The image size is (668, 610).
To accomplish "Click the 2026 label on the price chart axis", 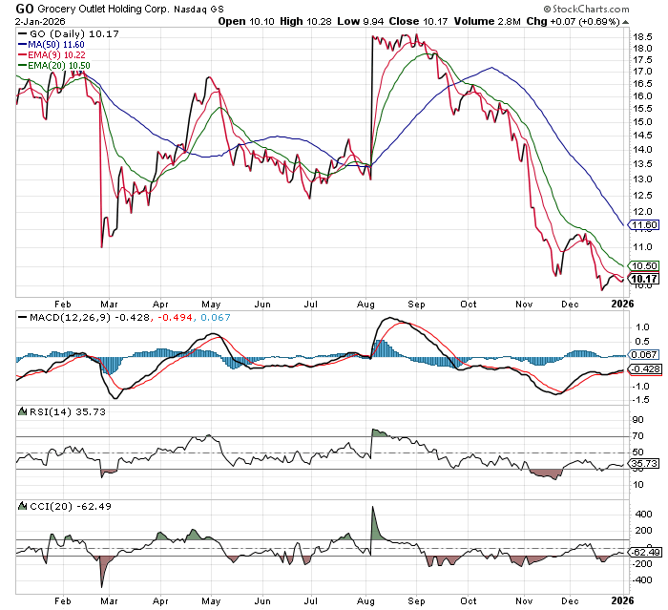I will (621, 304).
